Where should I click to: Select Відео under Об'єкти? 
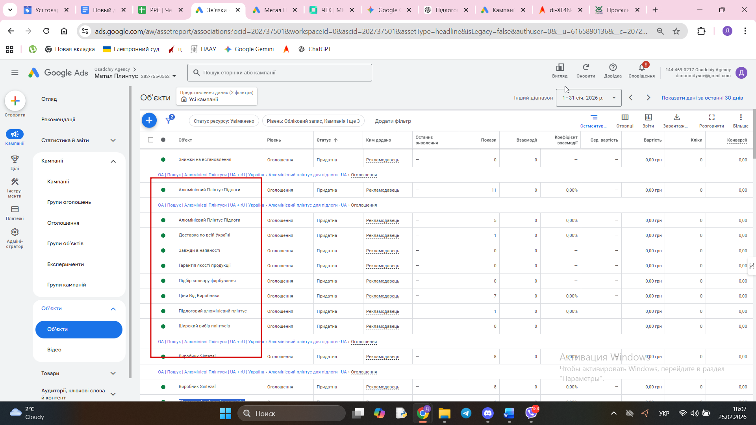click(x=54, y=350)
